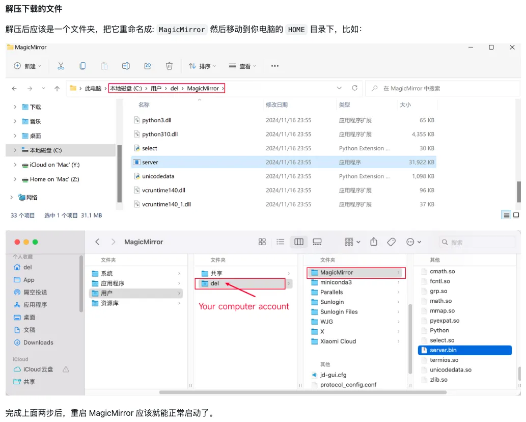The height and width of the screenshot is (422, 526).
Task: Expand the 网络 tree node
Action: click(x=12, y=197)
